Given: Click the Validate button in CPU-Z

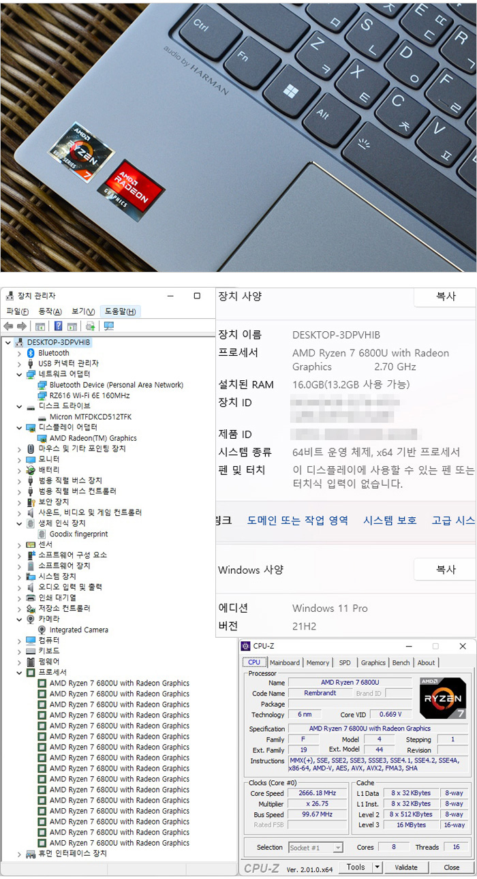Looking at the screenshot, I should coord(406,867).
